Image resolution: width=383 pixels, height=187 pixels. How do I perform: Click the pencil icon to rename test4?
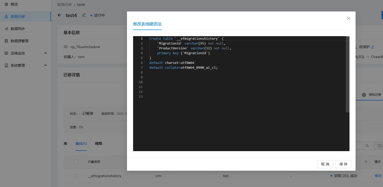84,15
